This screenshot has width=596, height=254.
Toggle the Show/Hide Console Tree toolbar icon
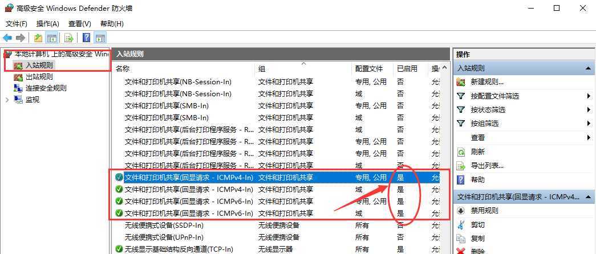point(51,38)
